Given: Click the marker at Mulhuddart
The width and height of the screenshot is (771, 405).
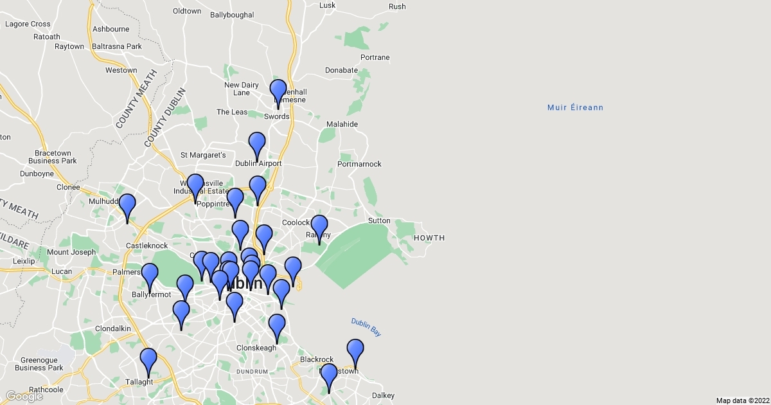Looking at the screenshot, I should point(127,206).
